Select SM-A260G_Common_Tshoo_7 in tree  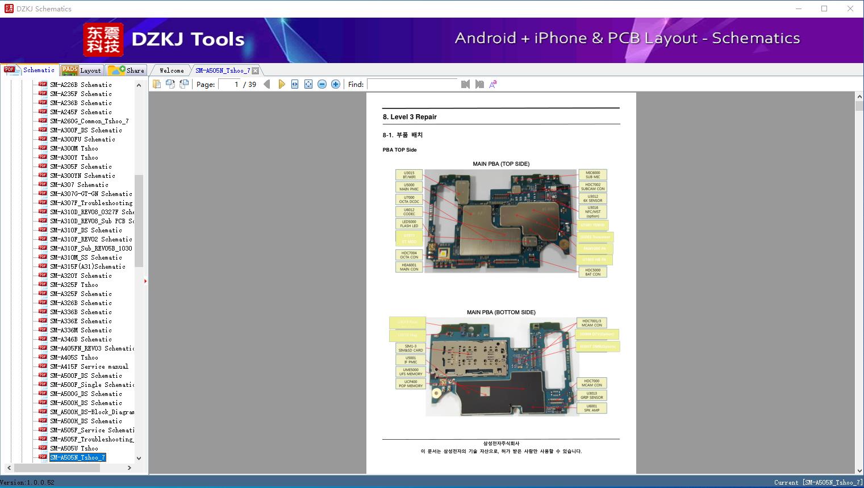(x=89, y=121)
